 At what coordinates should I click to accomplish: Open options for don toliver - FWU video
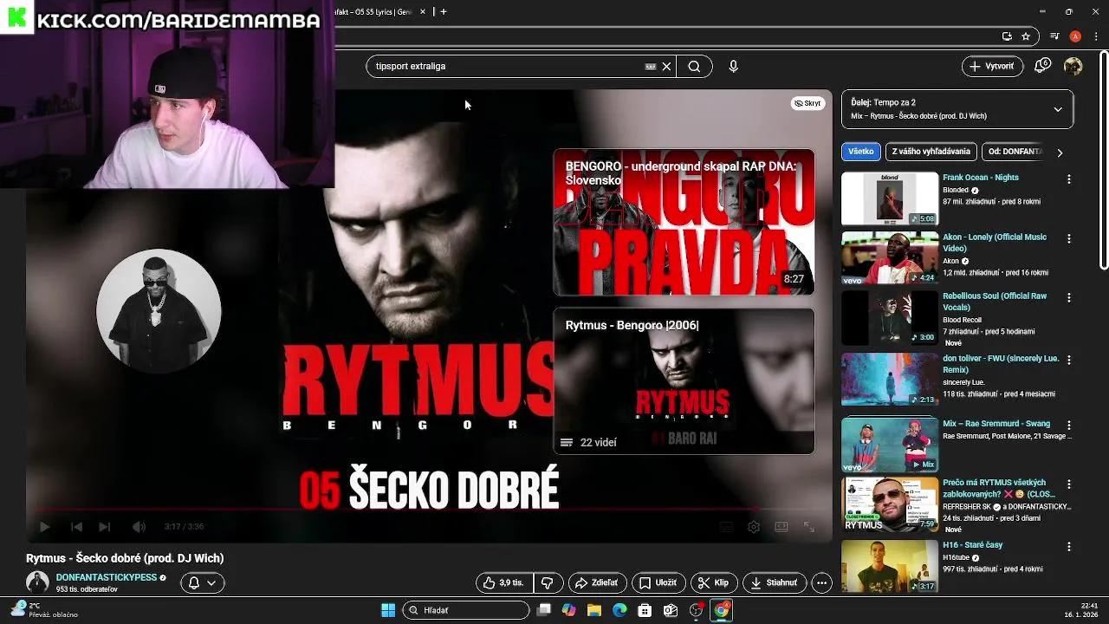pos(1069,360)
